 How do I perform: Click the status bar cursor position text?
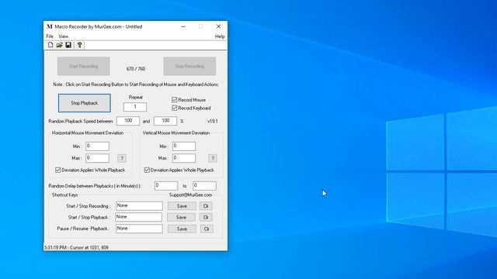pos(76,247)
